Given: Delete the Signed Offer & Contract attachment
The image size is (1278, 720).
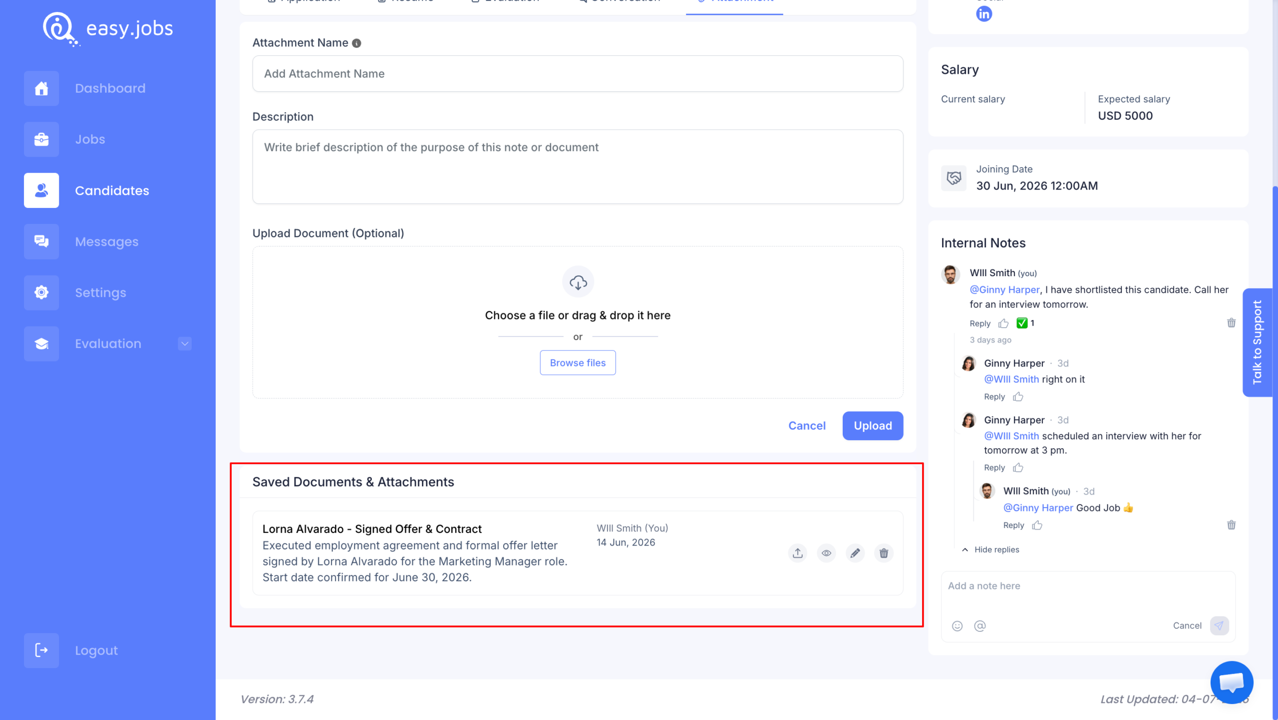Looking at the screenshot, I should [x=884, y=553].
